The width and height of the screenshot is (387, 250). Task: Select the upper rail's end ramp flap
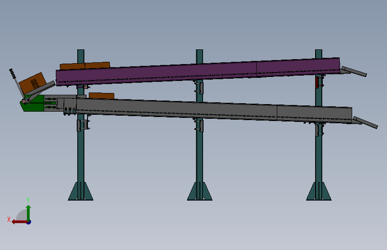pos(354,71)
